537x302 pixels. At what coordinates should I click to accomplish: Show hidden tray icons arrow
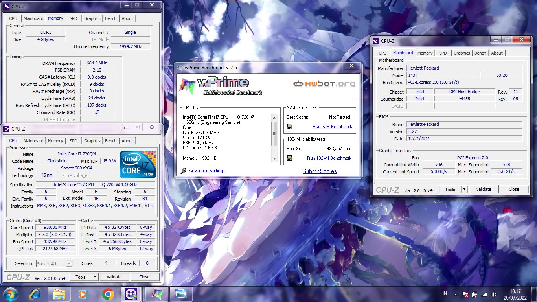pos(456,294)
